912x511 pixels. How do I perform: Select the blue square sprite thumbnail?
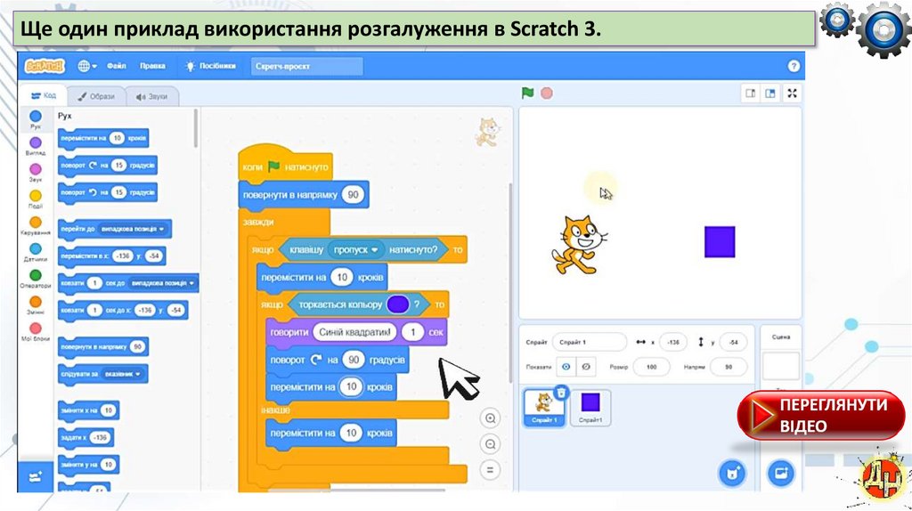click(590, 408)
